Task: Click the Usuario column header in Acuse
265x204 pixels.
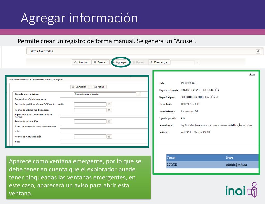Action: tap(230, 158)
